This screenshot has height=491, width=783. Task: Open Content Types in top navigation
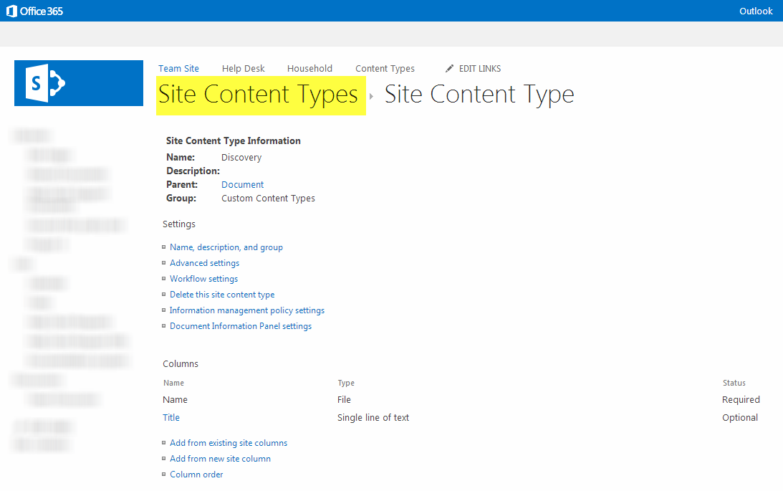pyautogui.click(x=385, y=69)
